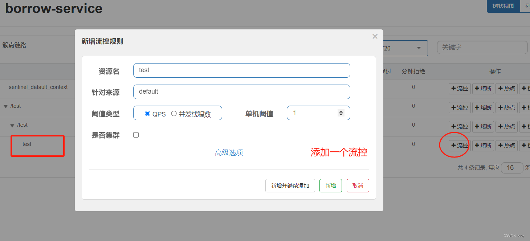Click the 新增流控规则 dialog title
The width and height of the screenshot is (530, 241).
pos(102,41)
